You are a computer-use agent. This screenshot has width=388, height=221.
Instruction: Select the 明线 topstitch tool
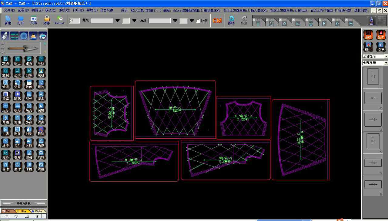[29, 96]
